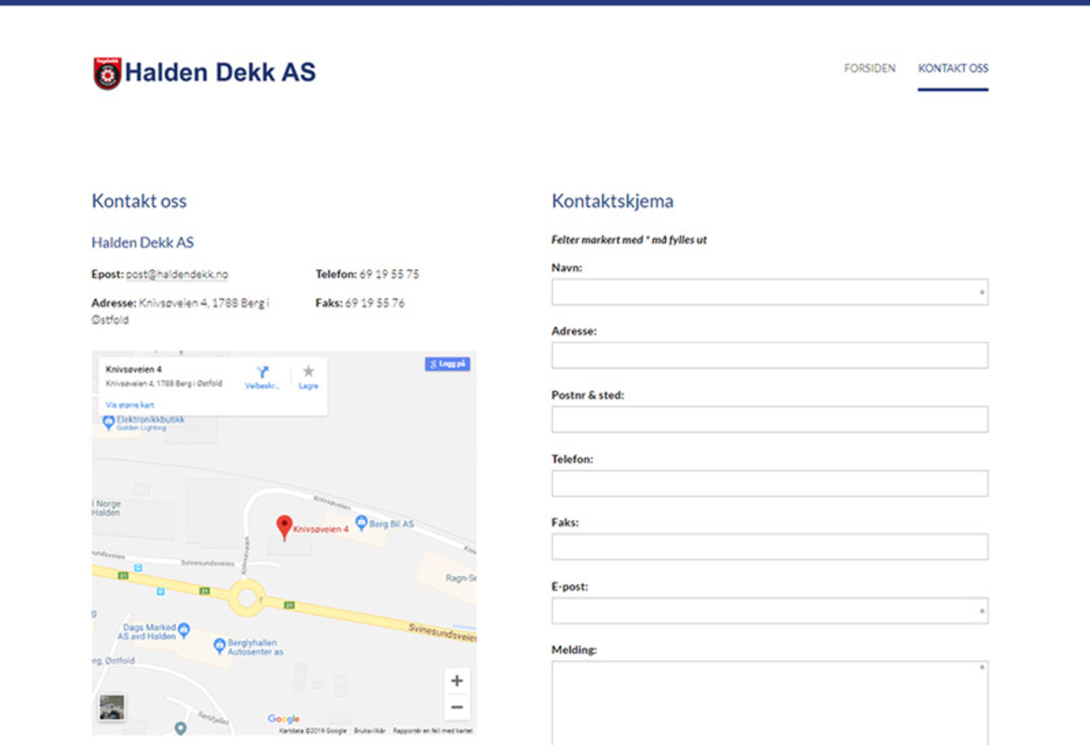Go to the Forsiden page
The height and width of the screenshot is (745, 1090).
point(869,69)
